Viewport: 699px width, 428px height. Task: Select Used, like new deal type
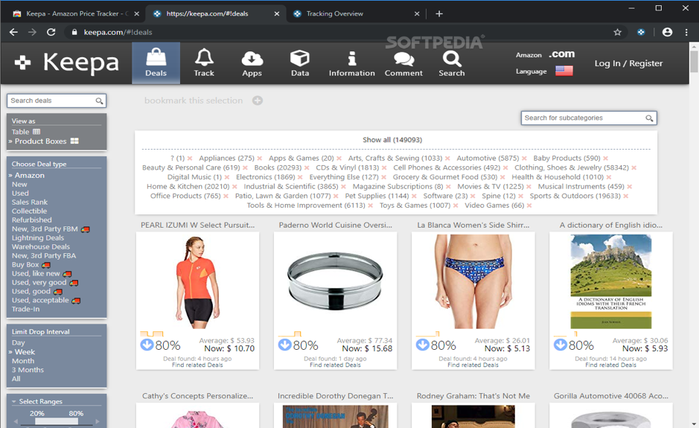pyautogui.click(x=36, y=274)
